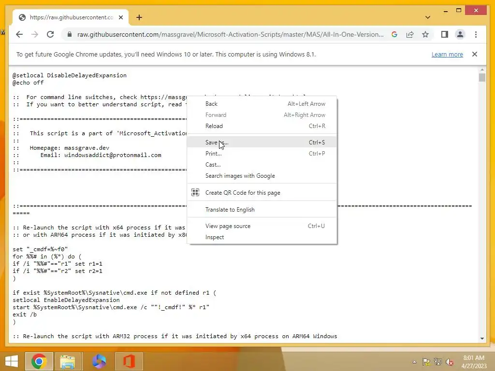Click the browser Forward arrow button
This screenshot has height=371, width=495.
click(x=35, y=34)
